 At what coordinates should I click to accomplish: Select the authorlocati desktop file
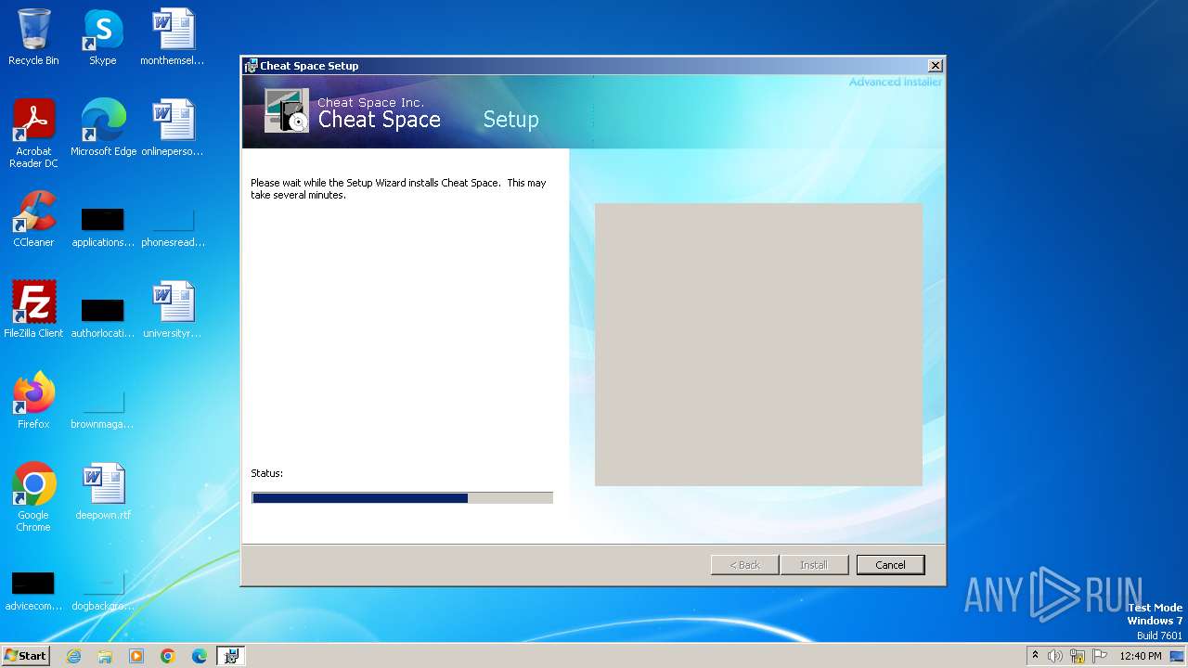tap(103, 318)
